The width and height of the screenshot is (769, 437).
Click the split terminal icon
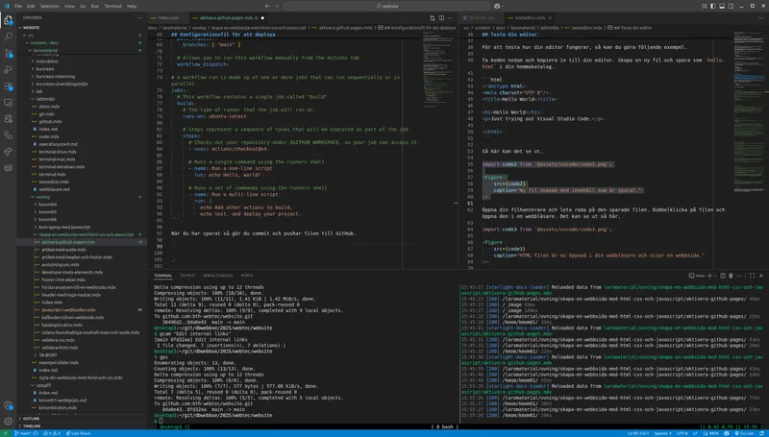723,276
